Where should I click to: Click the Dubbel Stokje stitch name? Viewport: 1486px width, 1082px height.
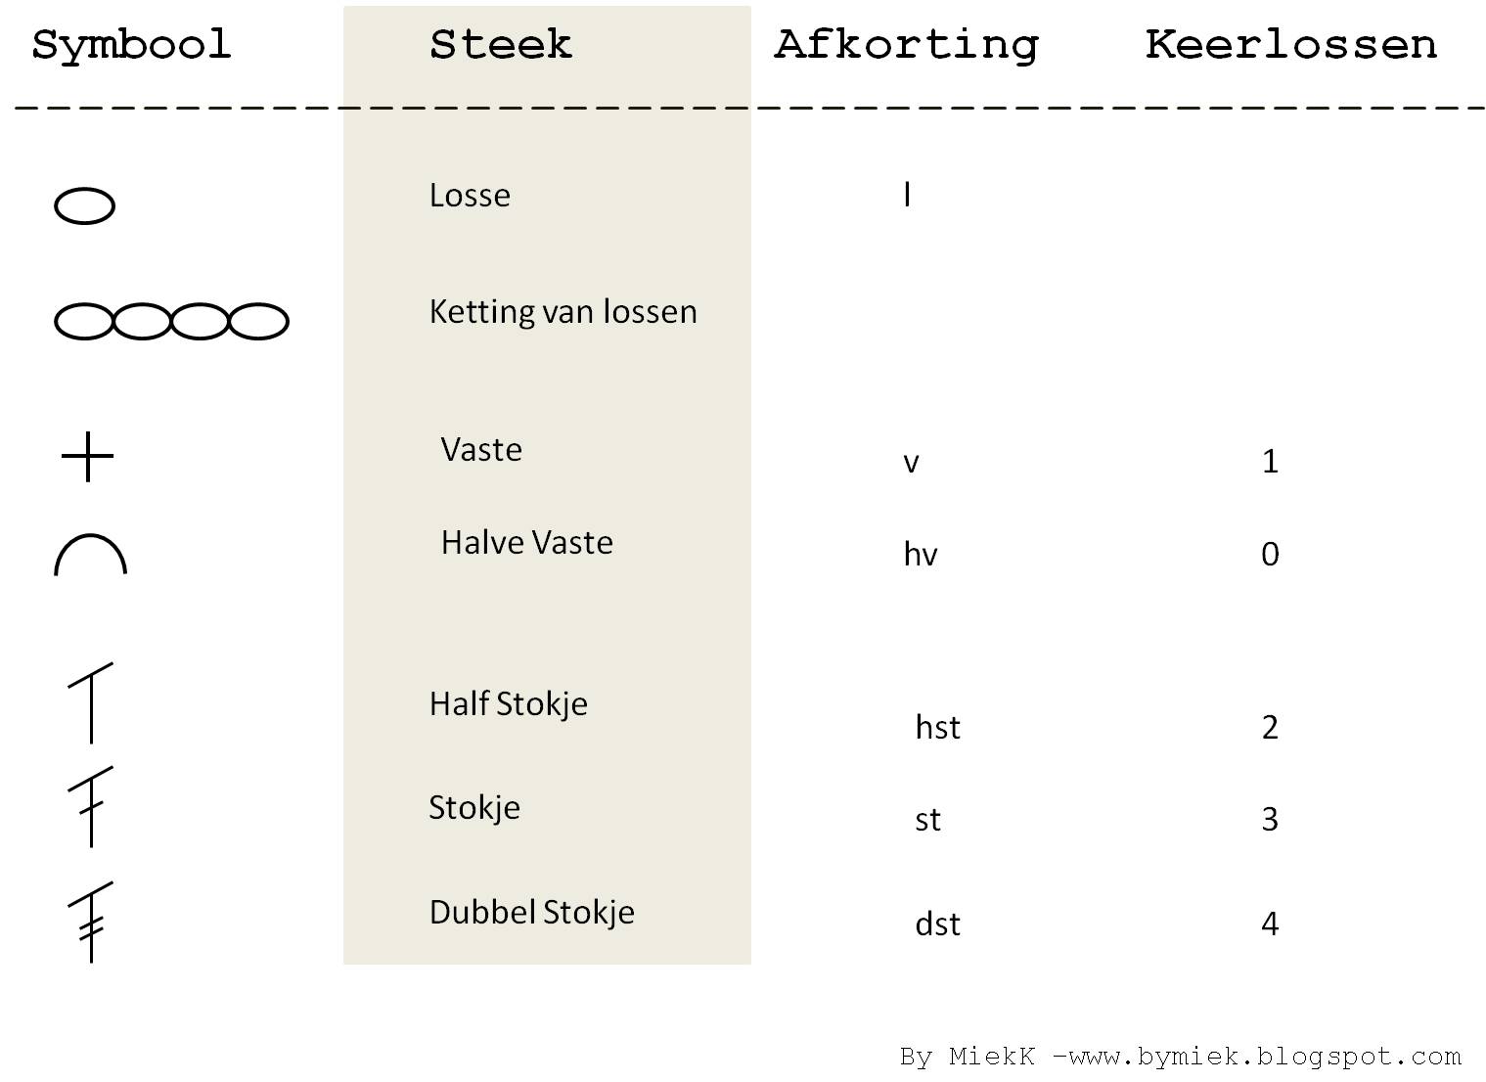tap(532, 912)
